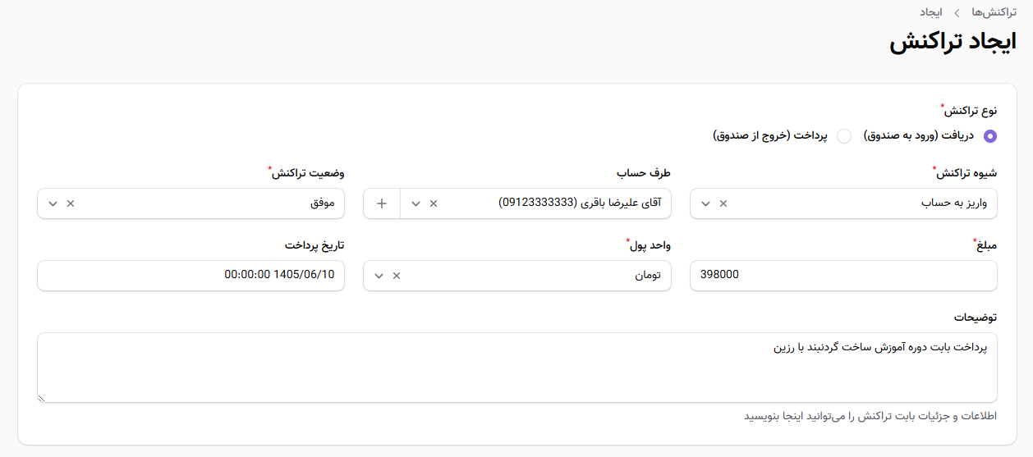Click the ایجاد breadcrumb item
The height and width of the screenshot is (457, 1033).
(x=930, y=12)
